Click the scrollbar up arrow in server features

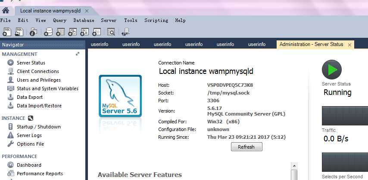coord(294,166)
